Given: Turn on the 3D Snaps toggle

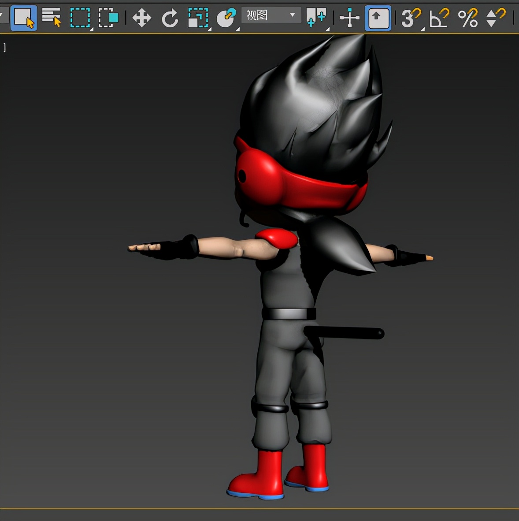Looking at the screenshot, I should click(x=411, y=18).
